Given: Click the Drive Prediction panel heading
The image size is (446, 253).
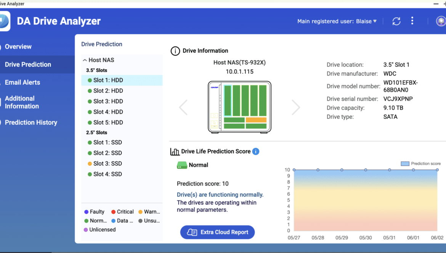Looking at the screenshot, I should click(x=101, y=44).
